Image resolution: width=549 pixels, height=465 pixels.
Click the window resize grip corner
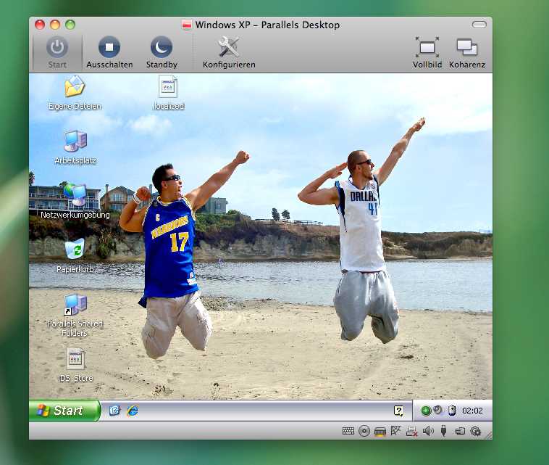tap(488, 435)
